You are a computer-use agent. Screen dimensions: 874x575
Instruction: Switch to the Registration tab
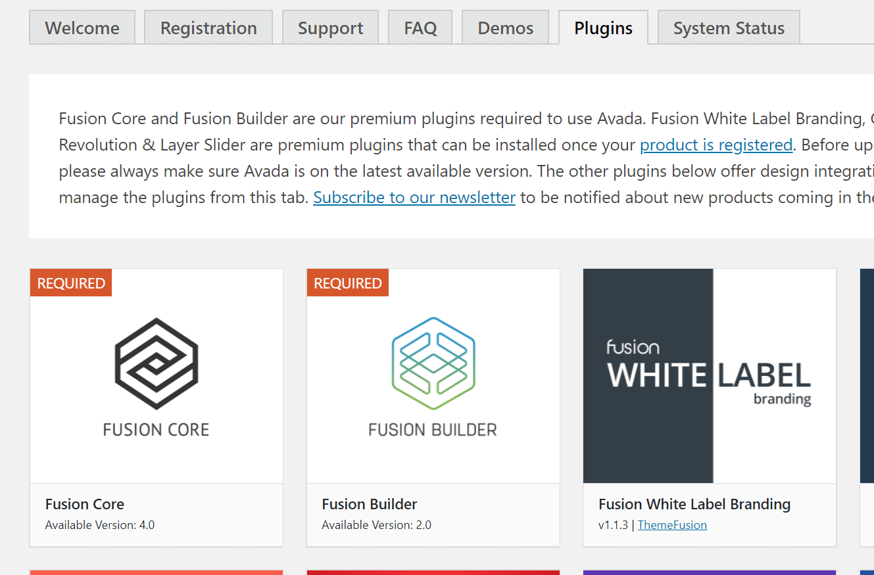(208, 28)
